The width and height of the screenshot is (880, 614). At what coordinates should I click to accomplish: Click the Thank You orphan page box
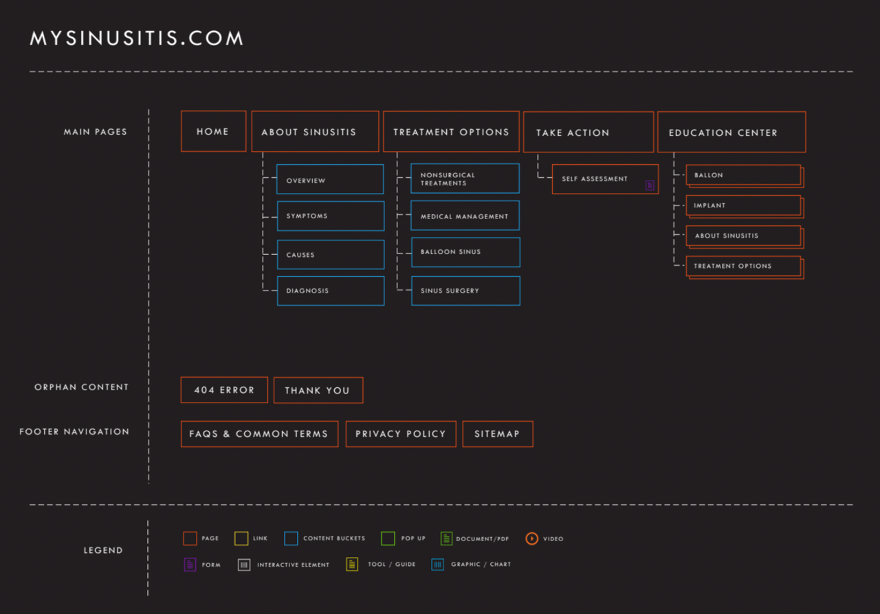click(318, 390)
